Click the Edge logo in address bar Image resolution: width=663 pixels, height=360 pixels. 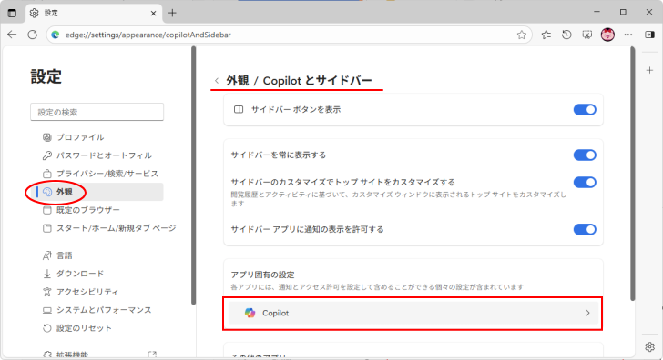point(56,35)
